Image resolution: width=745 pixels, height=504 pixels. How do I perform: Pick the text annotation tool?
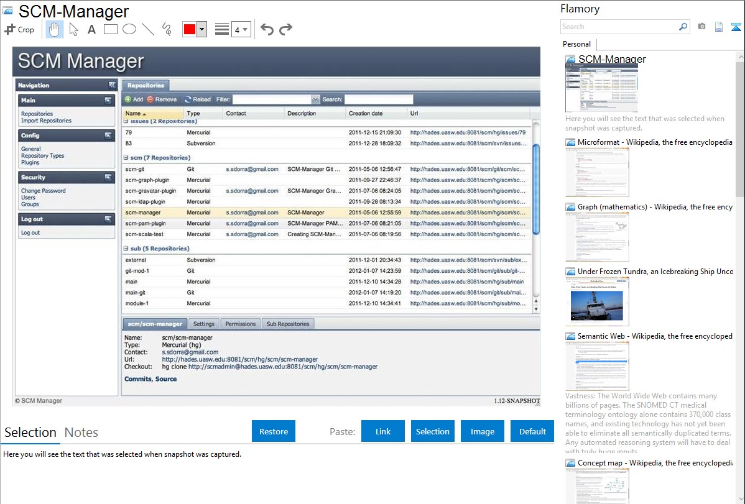click(x=91, y=29)
